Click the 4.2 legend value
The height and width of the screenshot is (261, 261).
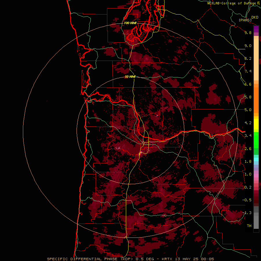point(248,123)
